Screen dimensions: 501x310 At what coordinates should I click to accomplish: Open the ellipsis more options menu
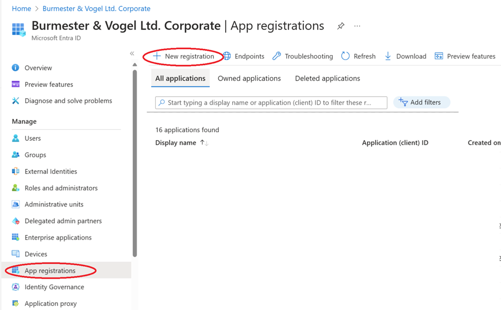pyautogui.click(x=357, y=26)
